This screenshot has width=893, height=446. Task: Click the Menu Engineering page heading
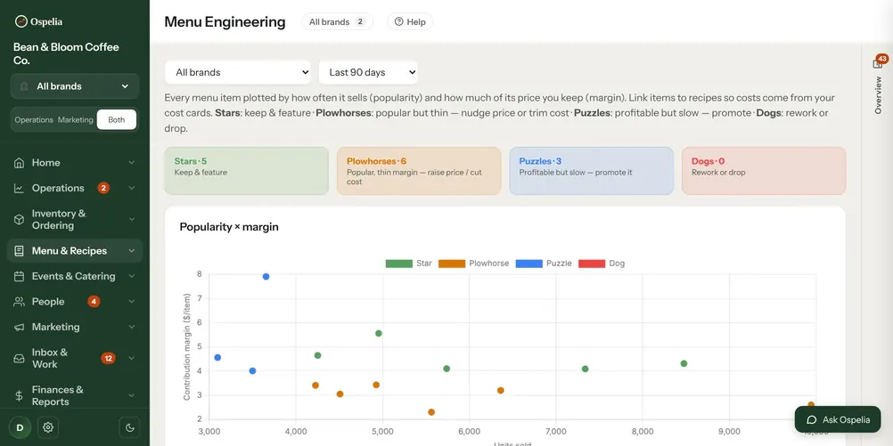[x=225, y=21]
